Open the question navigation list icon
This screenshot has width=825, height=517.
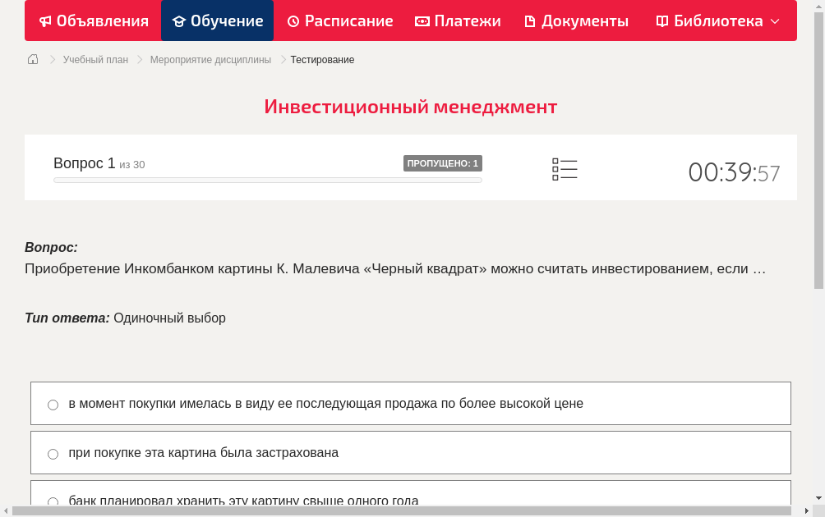click(565, 169)
